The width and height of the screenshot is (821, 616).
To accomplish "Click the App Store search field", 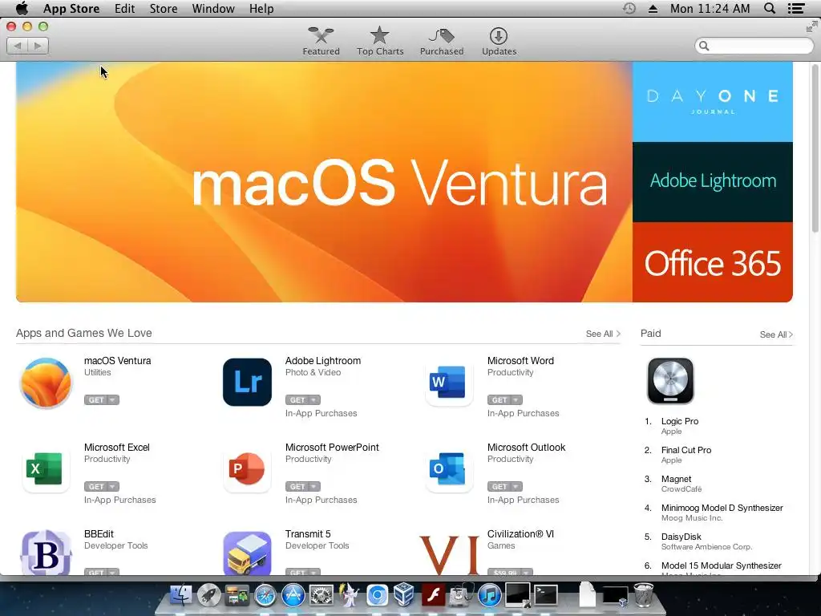I will click(x=754, y=46).
